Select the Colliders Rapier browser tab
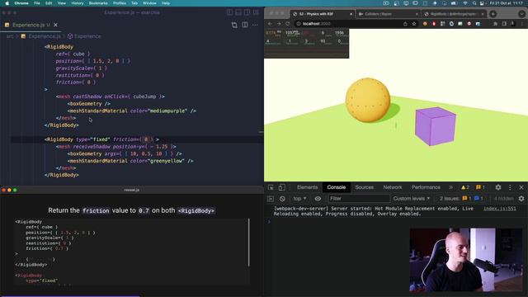The width and height of the screenshot is (528, 297). tap(388, 14)
